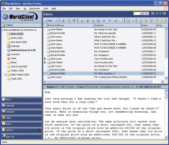Open the File menu
The width and height of the screenshot is (169, 145).
(x=4, y=8)
